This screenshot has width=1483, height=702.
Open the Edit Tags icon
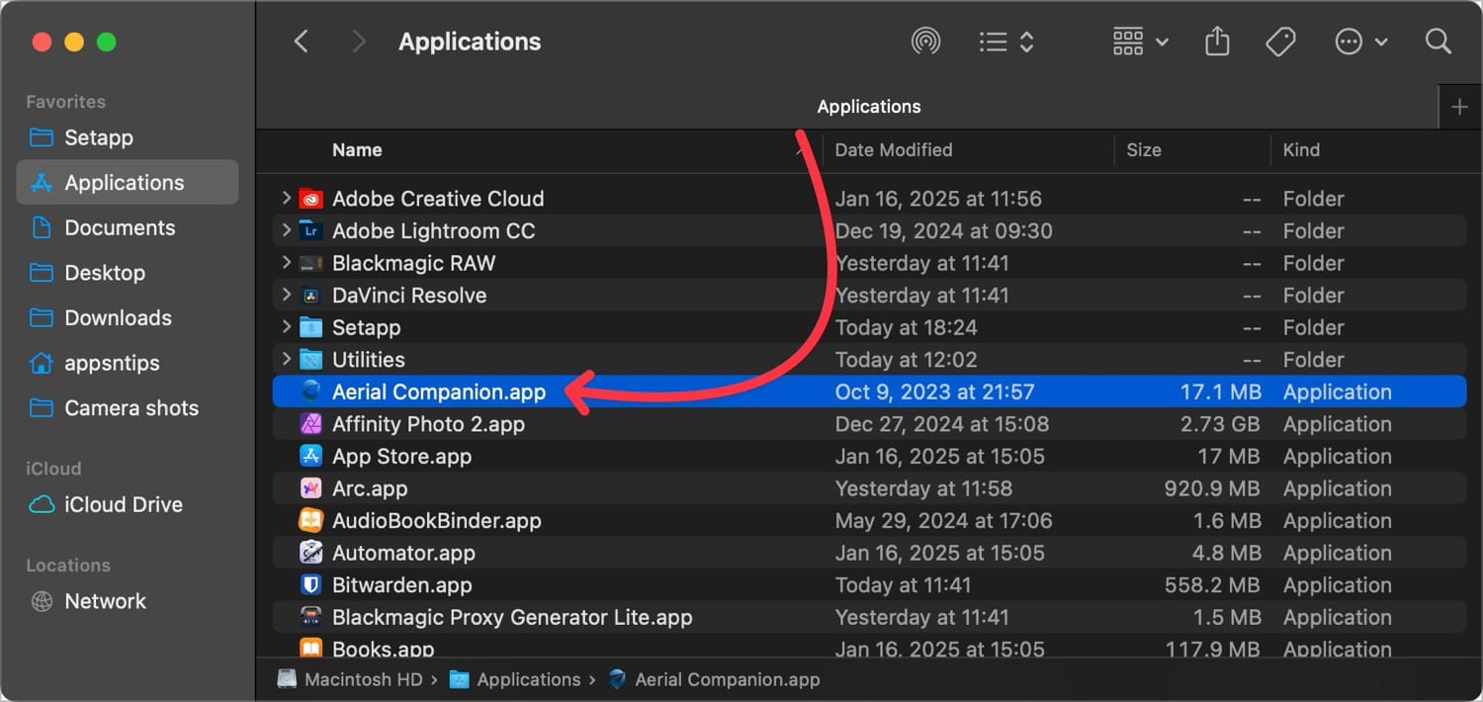pos(1280,42)
